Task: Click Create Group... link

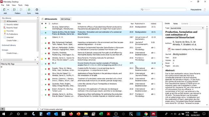Action: 12,53
